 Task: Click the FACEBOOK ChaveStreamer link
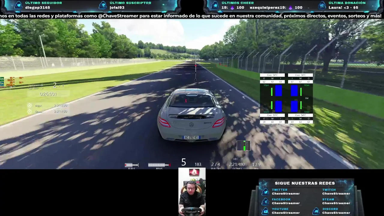(286, 201)
